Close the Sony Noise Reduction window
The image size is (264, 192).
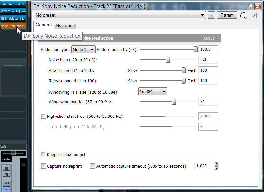[258, 6]
